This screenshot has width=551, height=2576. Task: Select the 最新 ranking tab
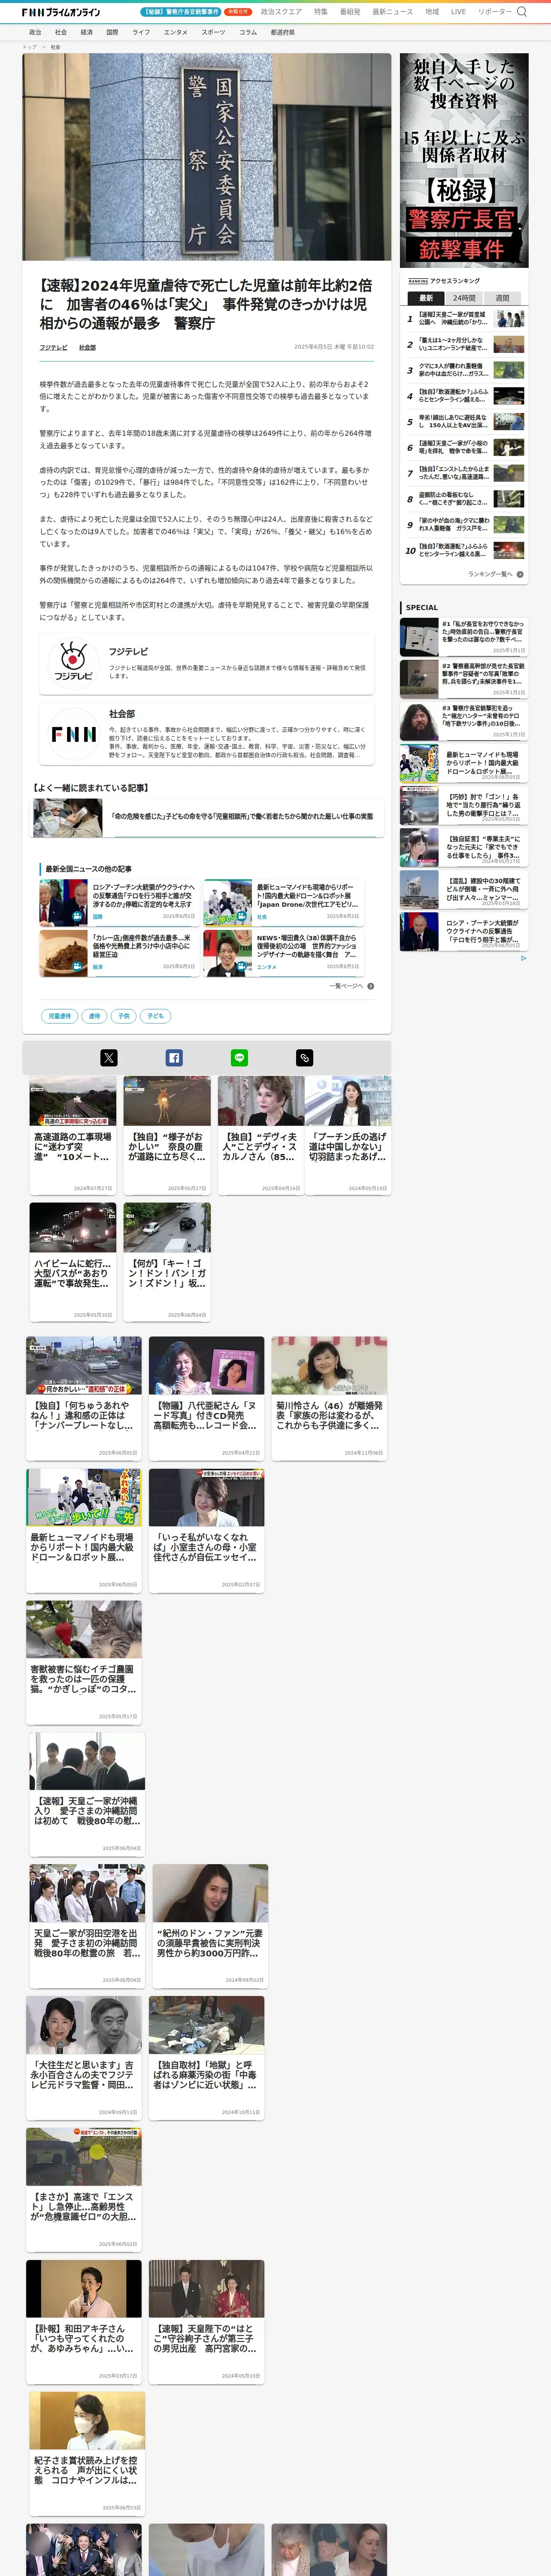coord(426,298)
